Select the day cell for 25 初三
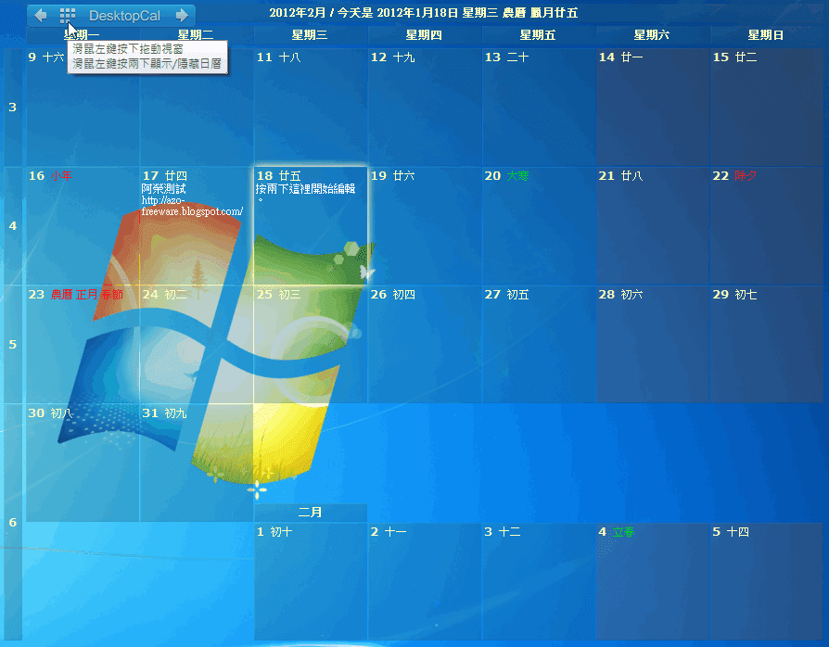 pyautogui.click(x=311, y=345)
